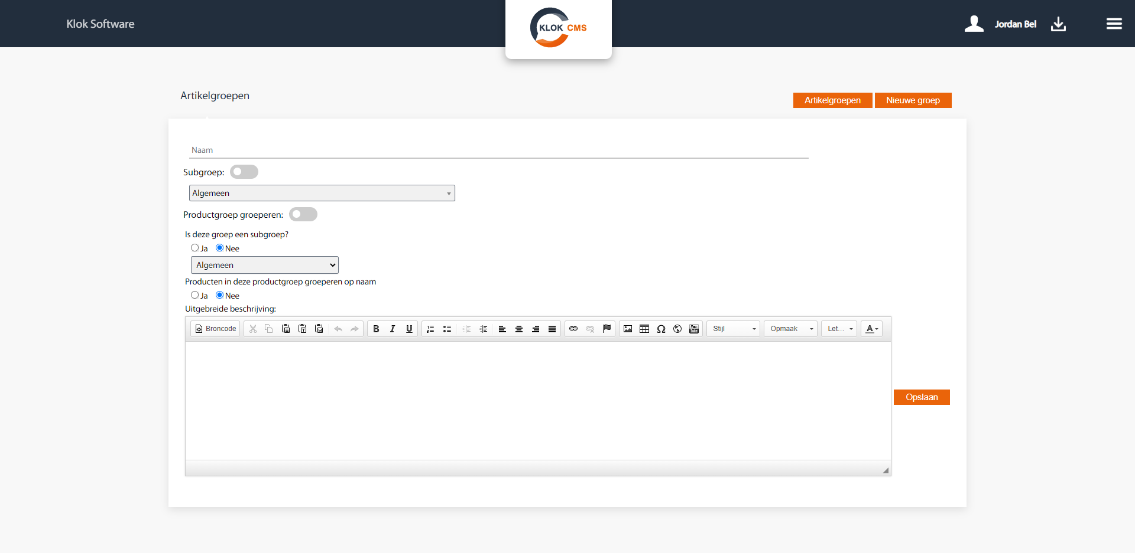Open the wide Algemeen dropdown
1135x553 pixels.
tap(322, 193)
